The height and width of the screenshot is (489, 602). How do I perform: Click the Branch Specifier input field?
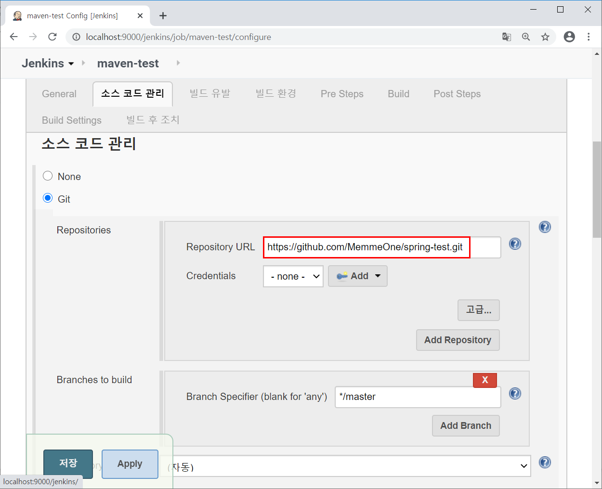click(418, 397)
